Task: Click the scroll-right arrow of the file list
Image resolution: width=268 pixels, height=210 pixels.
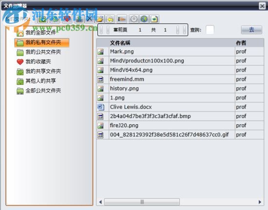Action: pos(260,202)
